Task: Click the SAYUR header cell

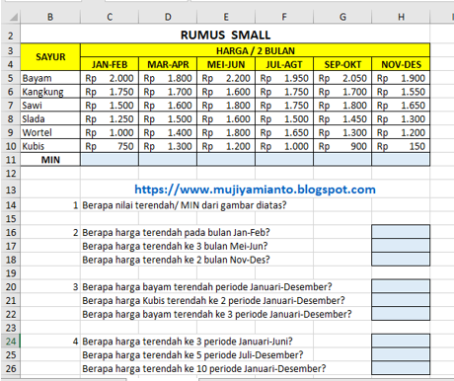Action: 50,57
